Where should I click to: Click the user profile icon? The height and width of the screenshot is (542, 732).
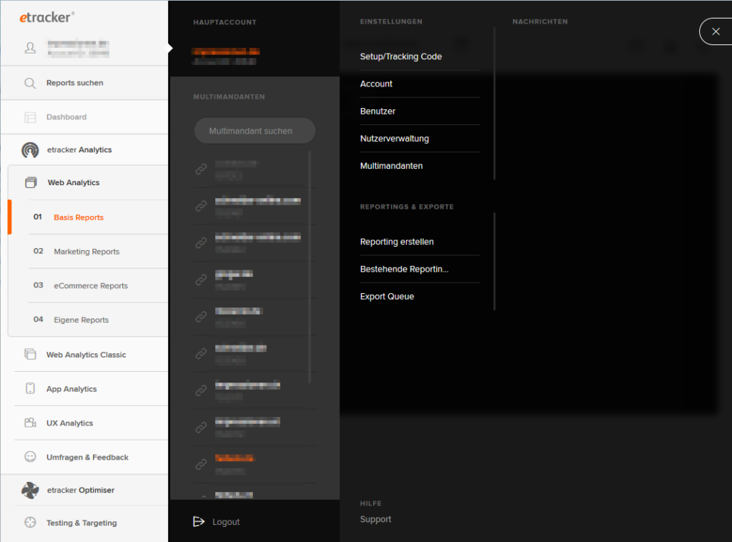[30, 48]
